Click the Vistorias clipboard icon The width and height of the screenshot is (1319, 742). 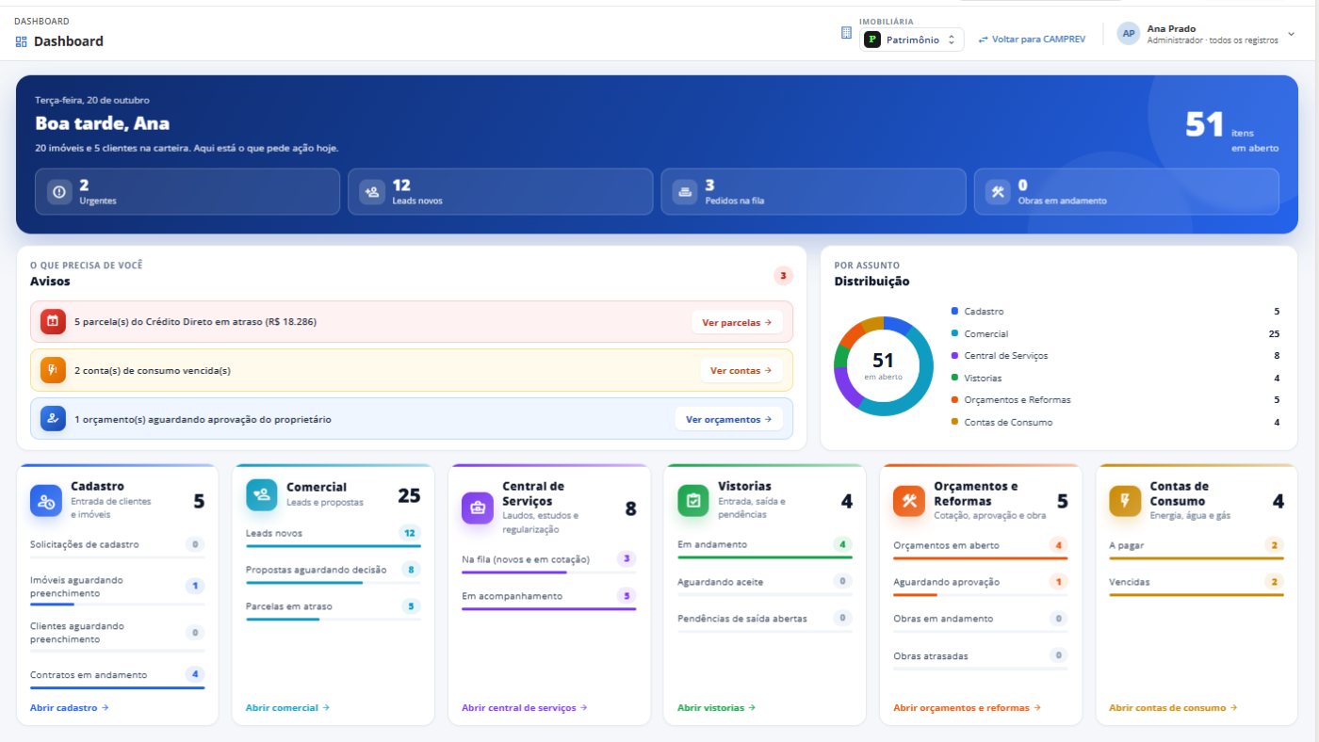(x=693, y=501)
